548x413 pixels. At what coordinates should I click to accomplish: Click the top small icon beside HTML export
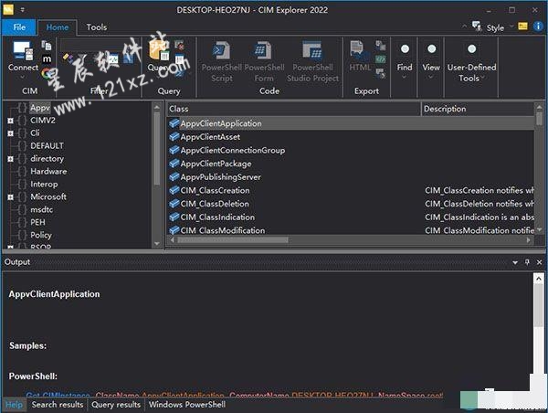coord(380,45)
